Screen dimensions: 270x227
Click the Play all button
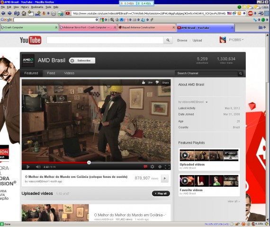pyautogui.click(x=161, y=193)
